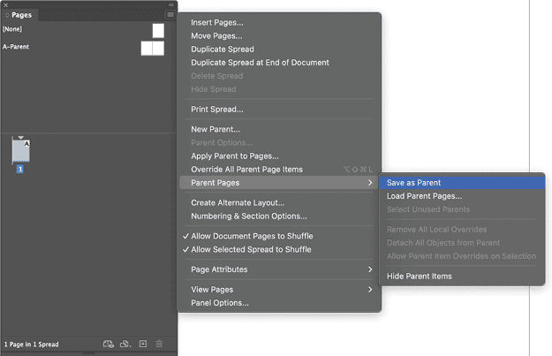The height and width of the screenshot is (356, 552).
Task: Click the Pages tab expand/collapse arrows icon
Action: [x=7, y=16]
